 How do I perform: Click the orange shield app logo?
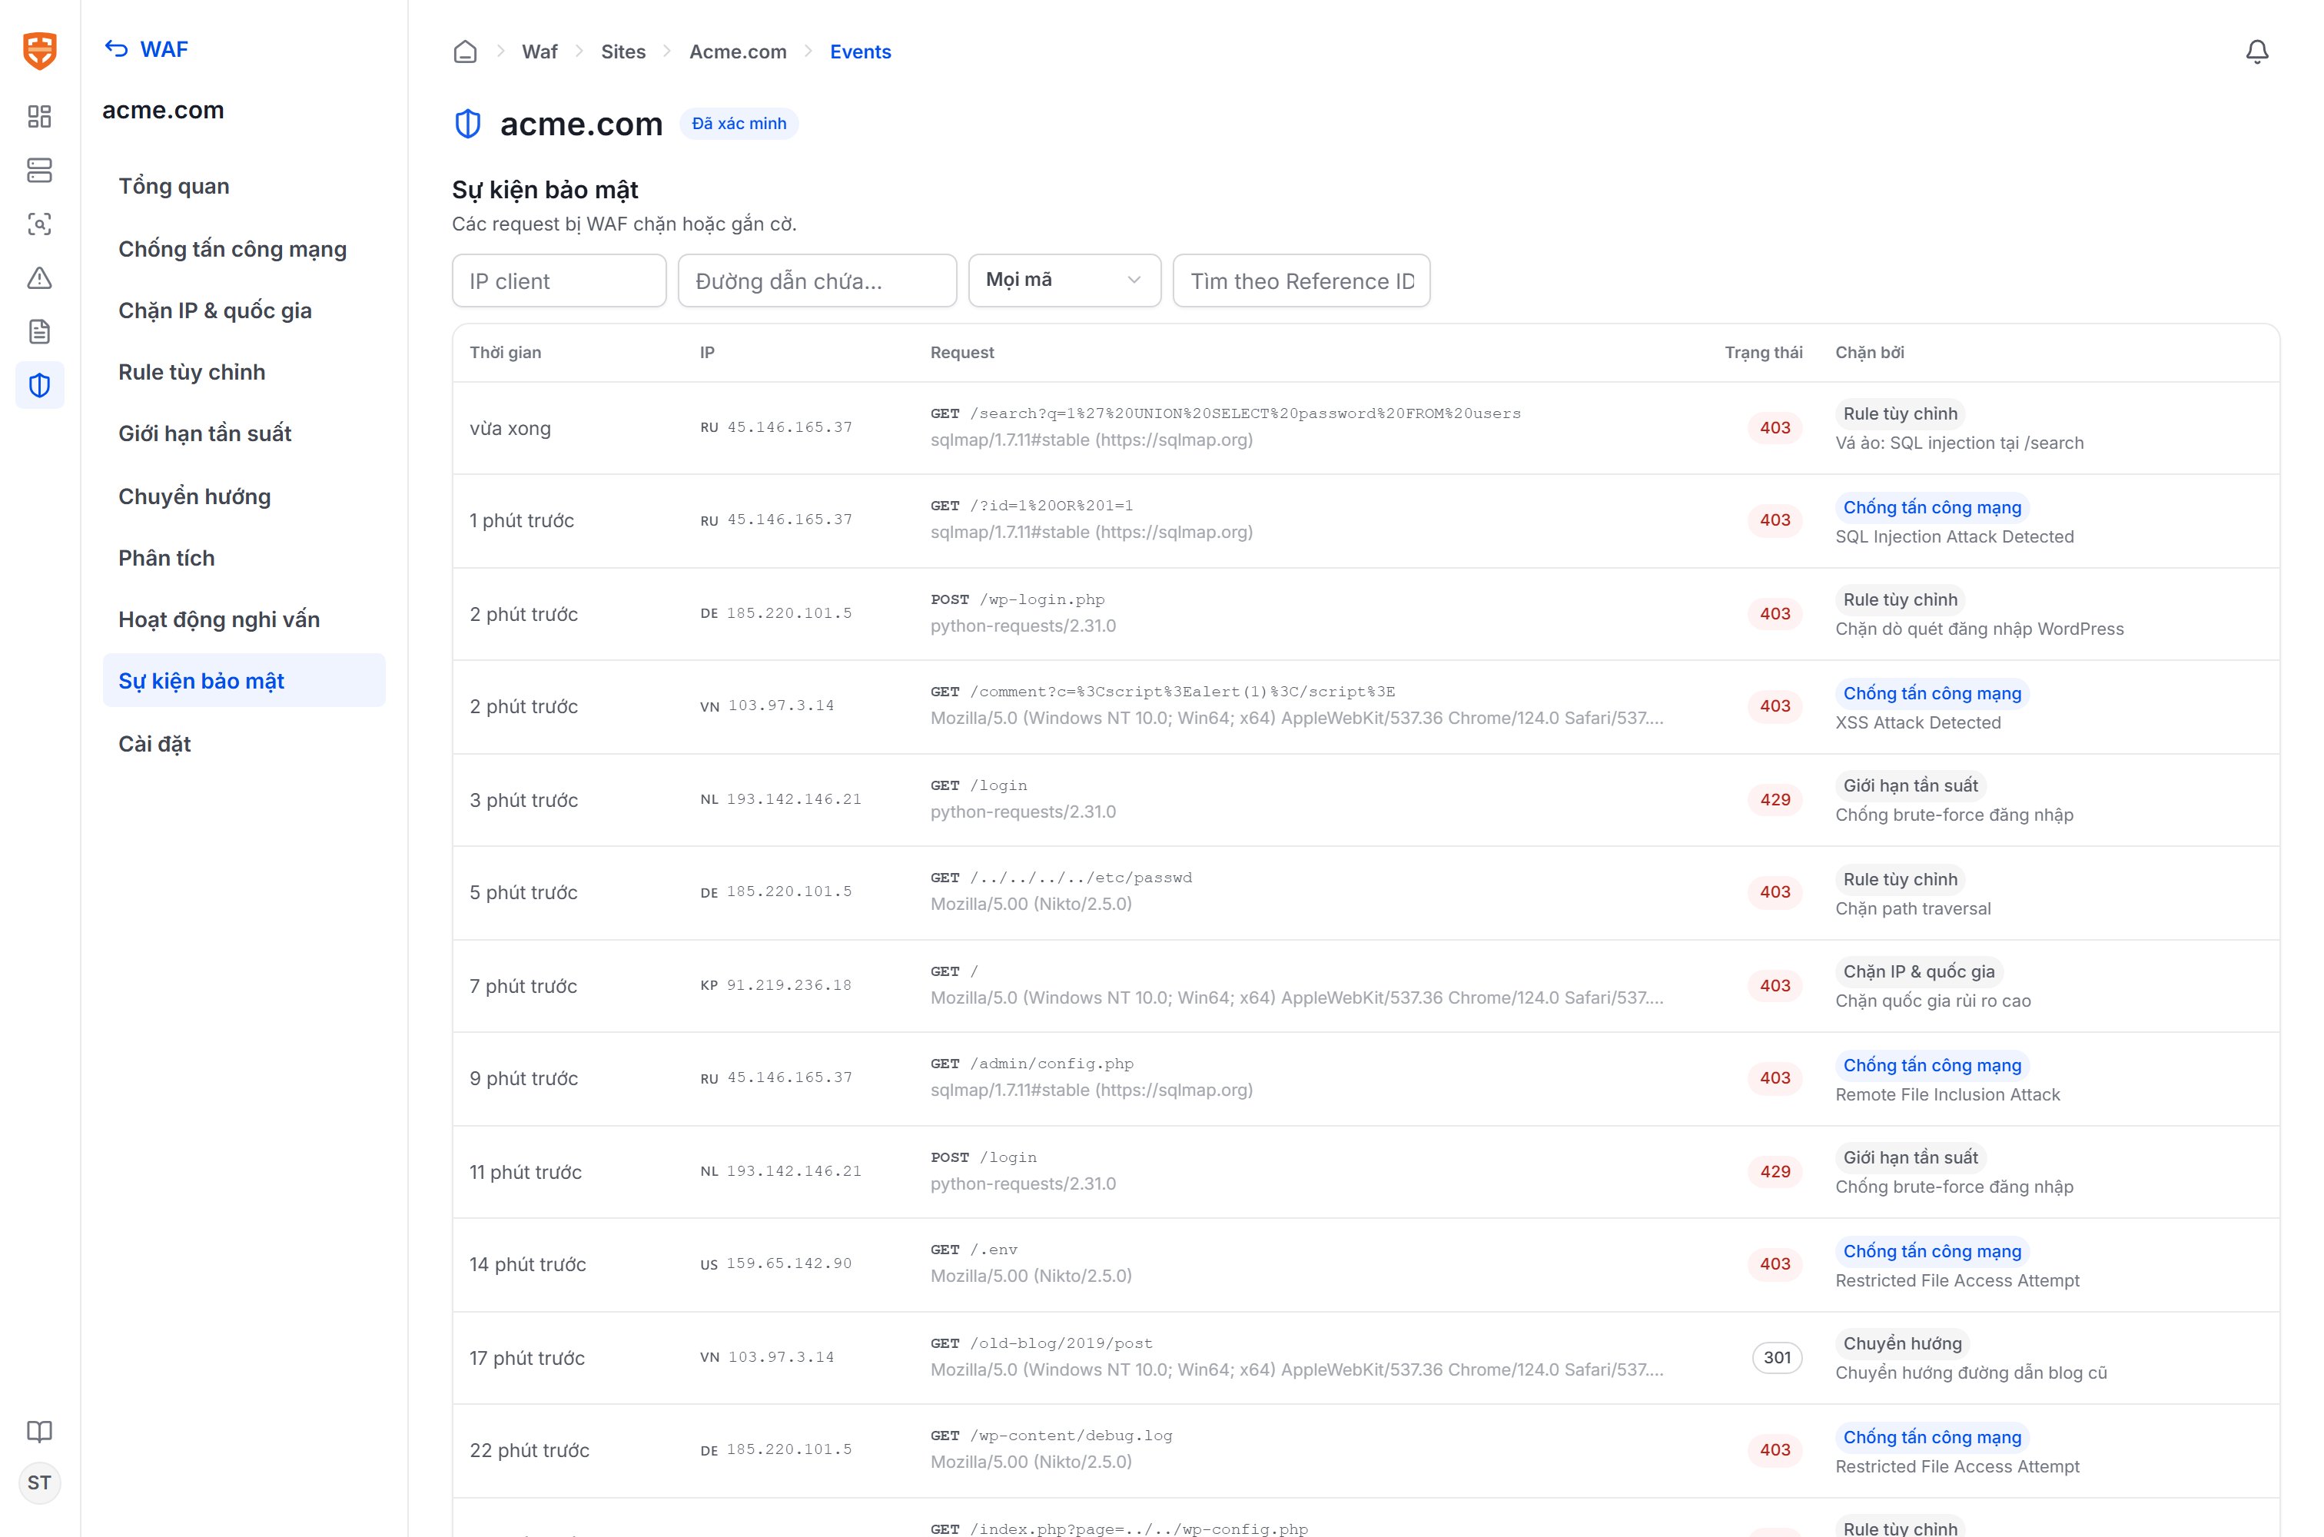coord(39,50)
